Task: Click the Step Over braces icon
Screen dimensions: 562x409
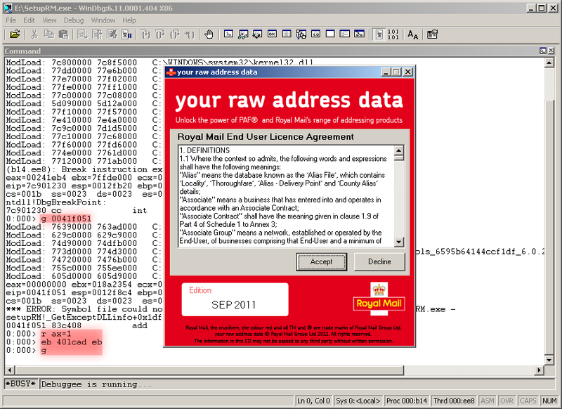Action: (x=160, y=34)
